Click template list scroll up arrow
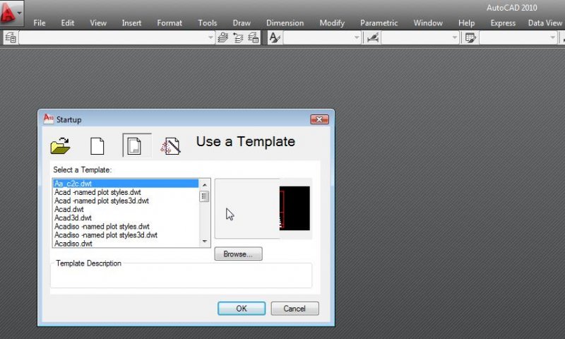The image size is (565, 339). [204, 184]
